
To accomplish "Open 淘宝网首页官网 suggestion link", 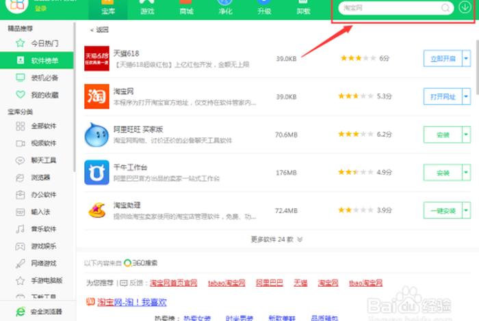I will tap(174, 283).
